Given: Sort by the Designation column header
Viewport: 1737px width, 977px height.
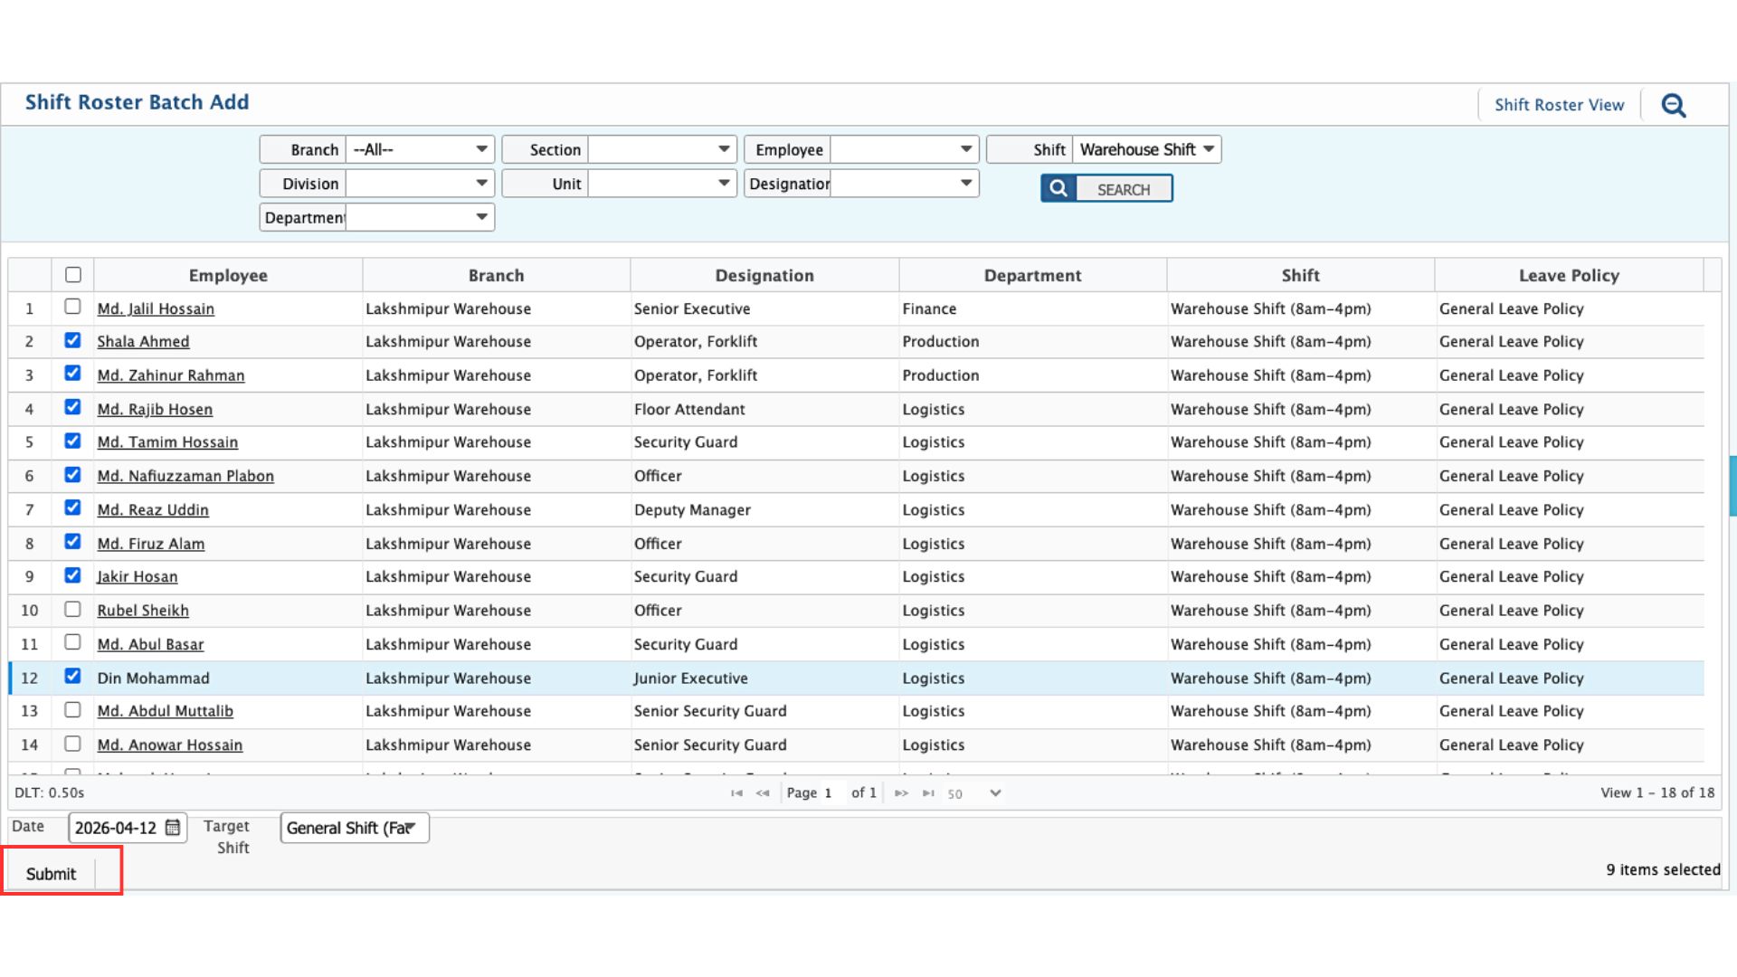Looking at the screenshot, I should click(x=764, y=276).
